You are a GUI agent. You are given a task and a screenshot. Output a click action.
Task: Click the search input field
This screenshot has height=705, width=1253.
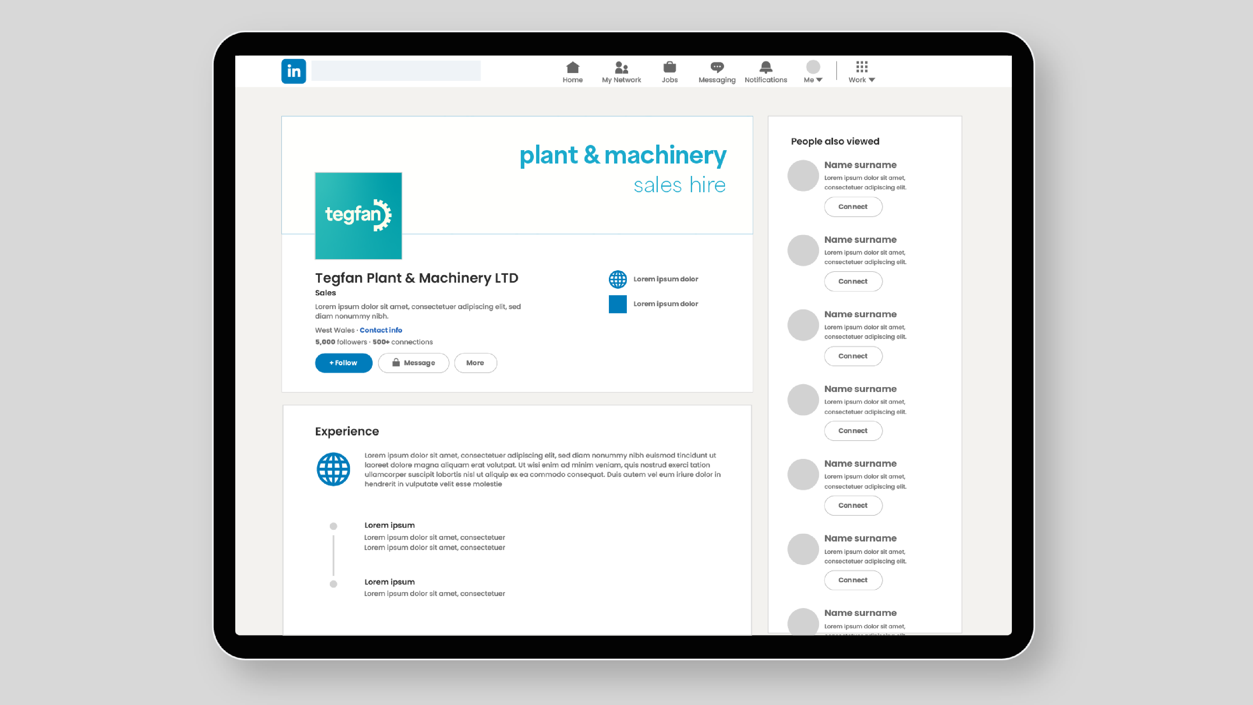396,71
